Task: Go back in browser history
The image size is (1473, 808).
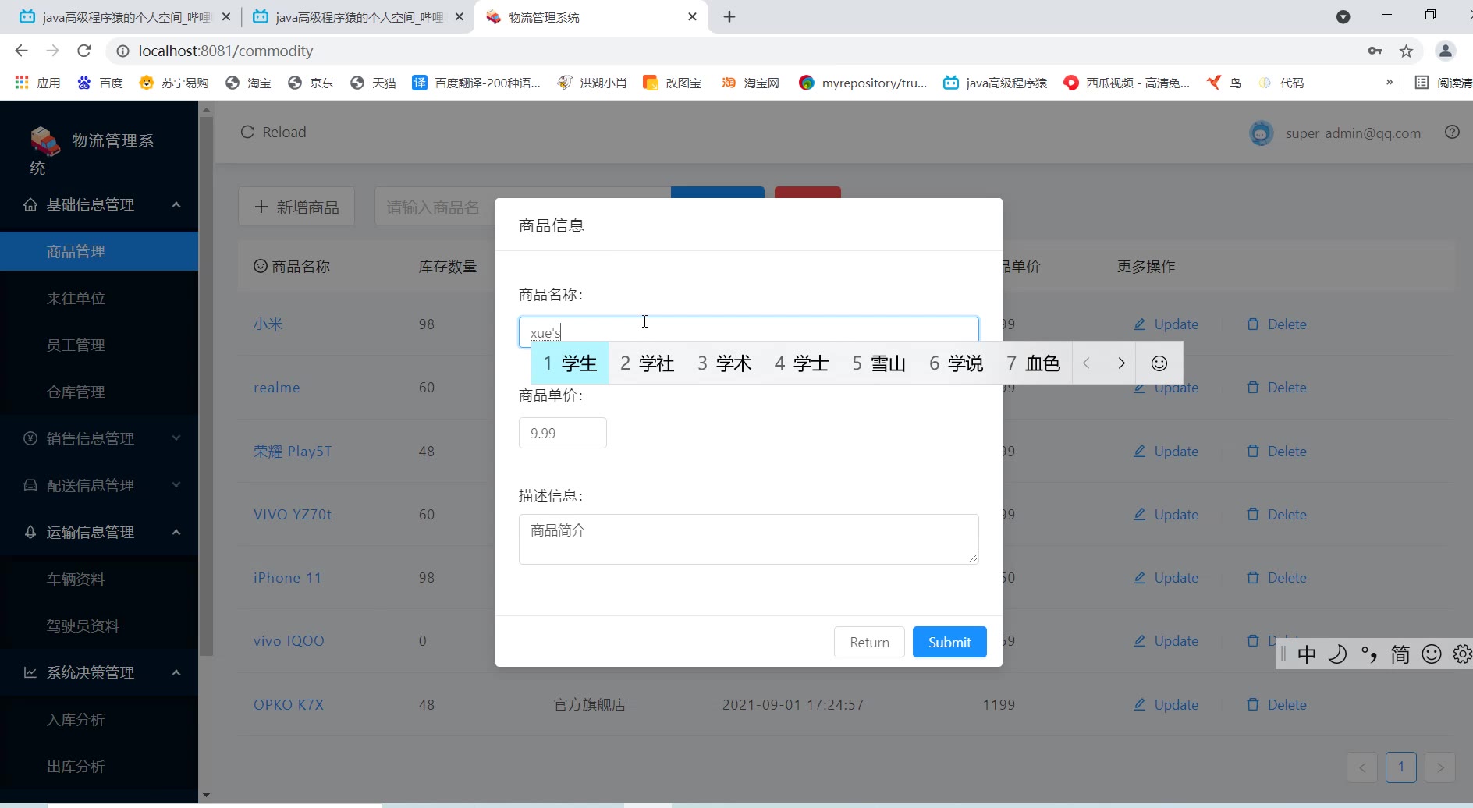Action: click(21, 51)
